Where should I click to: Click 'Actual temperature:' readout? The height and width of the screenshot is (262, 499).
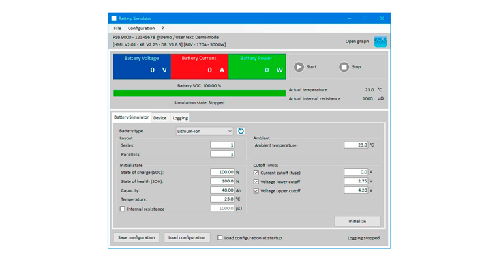[x=308, y=90]
